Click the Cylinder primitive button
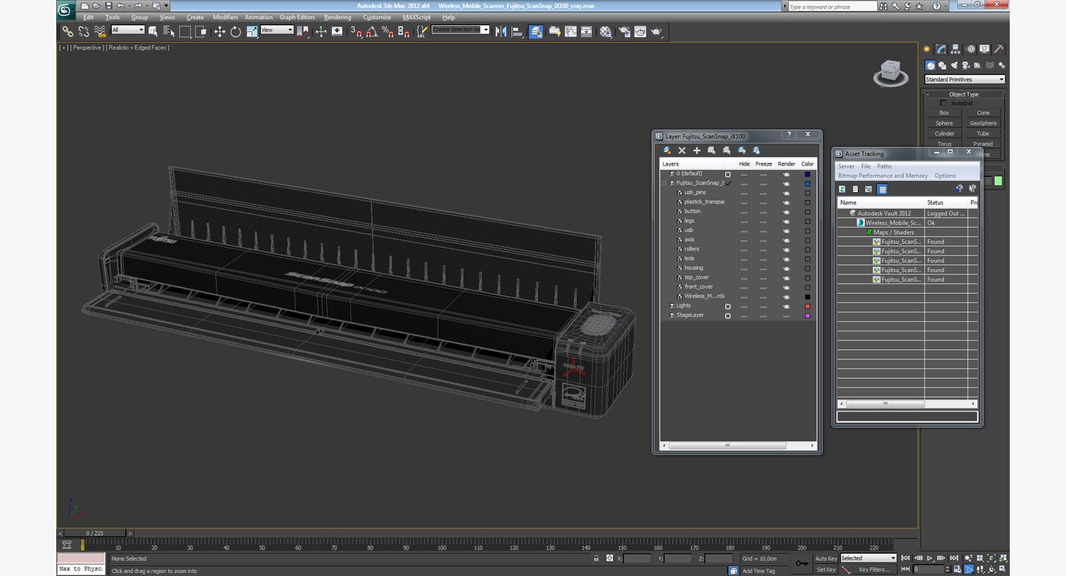The image size is (1066, 576). [944, 134]
